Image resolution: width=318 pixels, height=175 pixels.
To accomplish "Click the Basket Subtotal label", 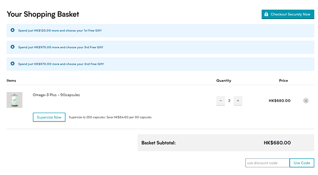I will tap(159, 143).
